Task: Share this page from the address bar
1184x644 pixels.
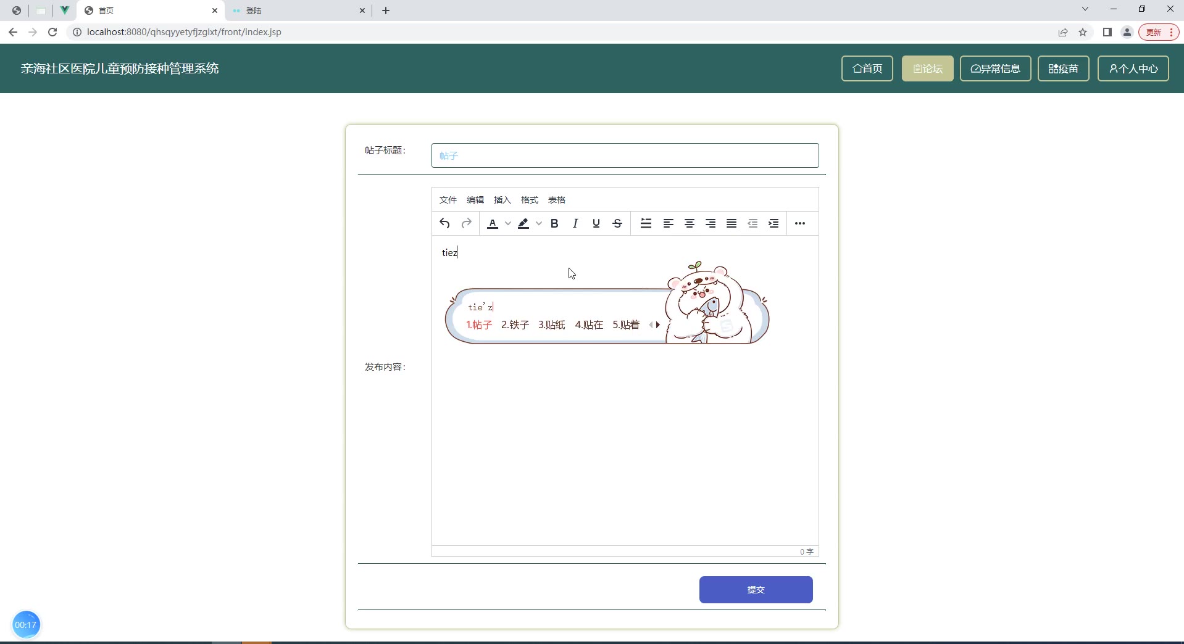Action: pyautogui.click(x=1063, y=32)
